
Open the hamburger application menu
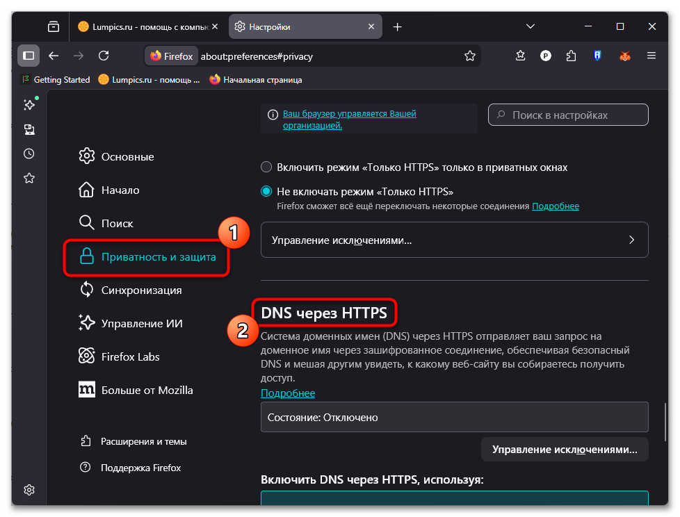(651, 56)
